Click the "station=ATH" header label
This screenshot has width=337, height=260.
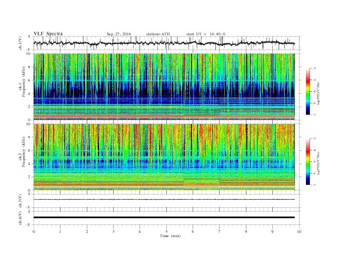pos(158,34)
